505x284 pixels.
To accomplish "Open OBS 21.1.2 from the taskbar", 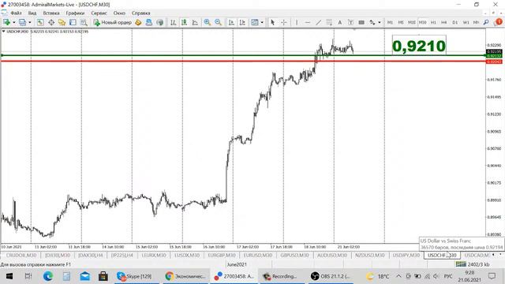I will [x=331, y=276].
